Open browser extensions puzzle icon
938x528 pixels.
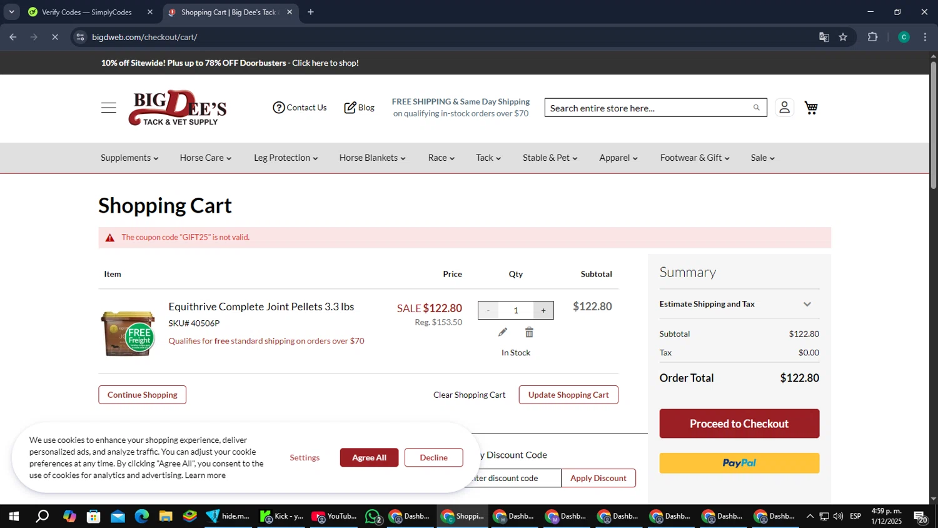(873, 37)
